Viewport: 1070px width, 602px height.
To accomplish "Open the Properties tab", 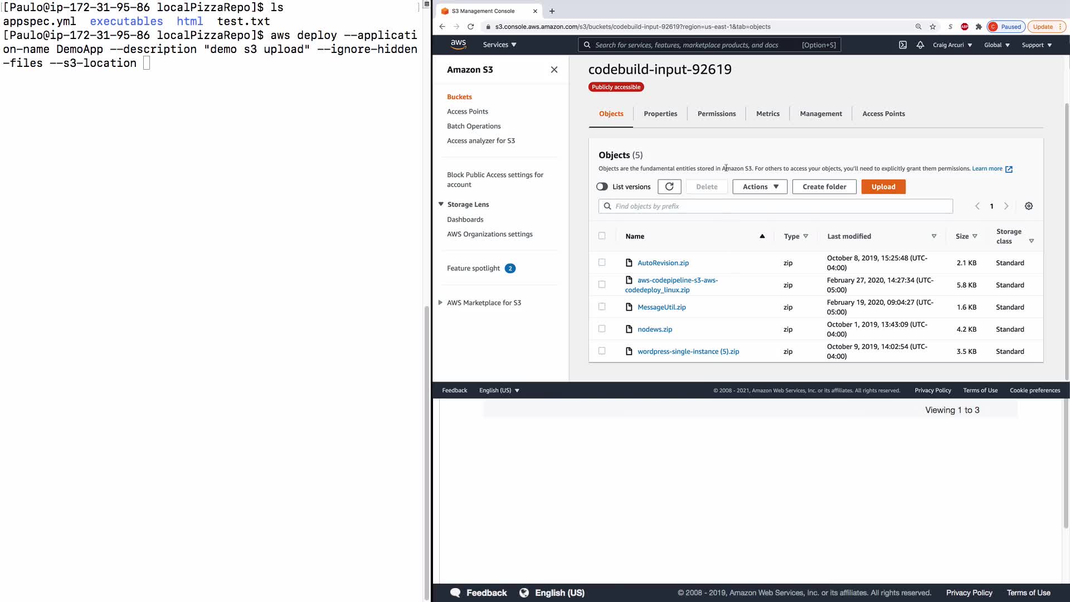I will click(660, 114).
